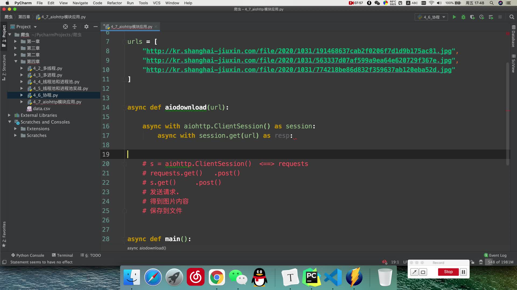This screenshot has height=290, width=517.
Task: Collapse the 第四章 folder
Action: point(16,61)
